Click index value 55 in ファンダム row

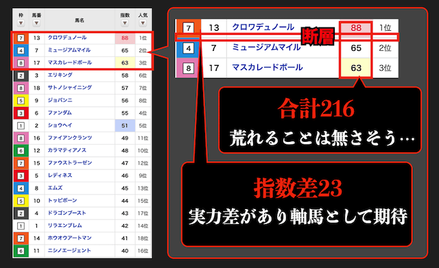pos(125,113)
